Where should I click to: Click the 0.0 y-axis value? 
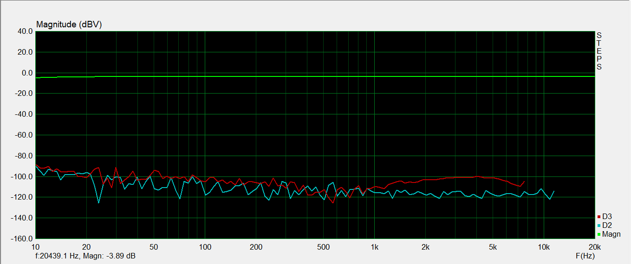(x=26, y=73)
